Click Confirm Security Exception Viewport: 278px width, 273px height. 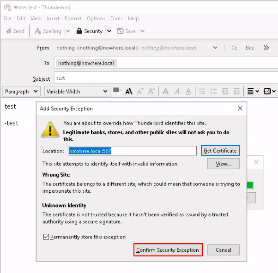168,250
